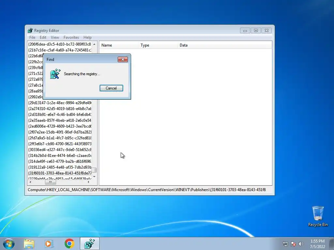Open the Favorites menu
The width and height of the screenshot is (334, 250).
[x=71, y=37]
